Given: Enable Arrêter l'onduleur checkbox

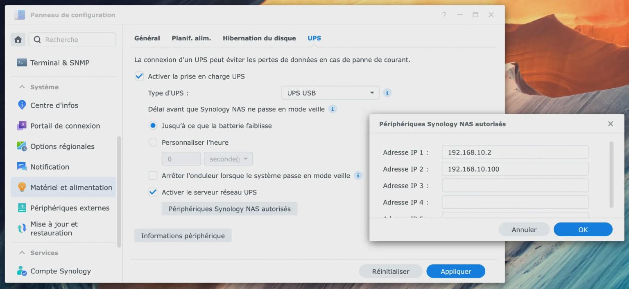Looking at the screenshot, I should click(x=153, y=176).
